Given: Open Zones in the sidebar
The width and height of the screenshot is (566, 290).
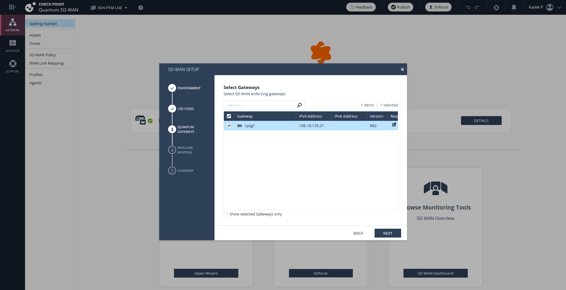Looking at the screenshot, I should pyautogui.click(x=35, y=43).
